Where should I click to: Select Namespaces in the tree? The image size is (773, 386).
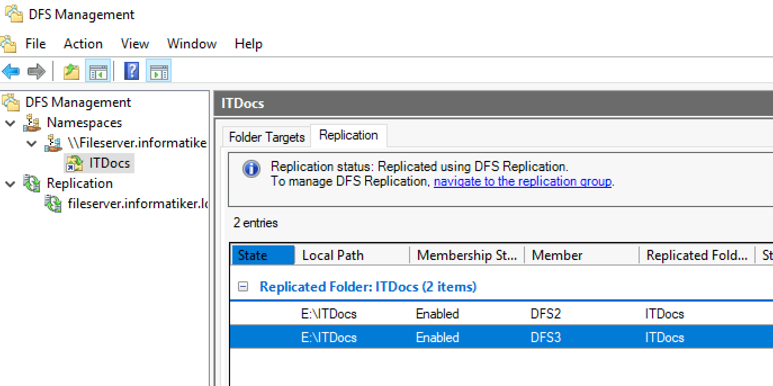tap(84, 123)
